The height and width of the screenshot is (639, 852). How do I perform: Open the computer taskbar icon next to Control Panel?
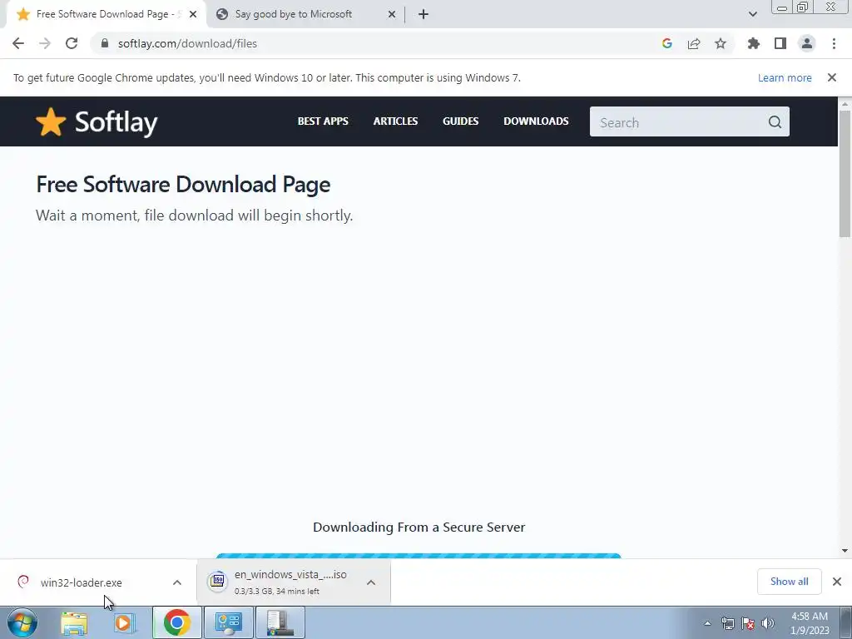click(280, 622)
